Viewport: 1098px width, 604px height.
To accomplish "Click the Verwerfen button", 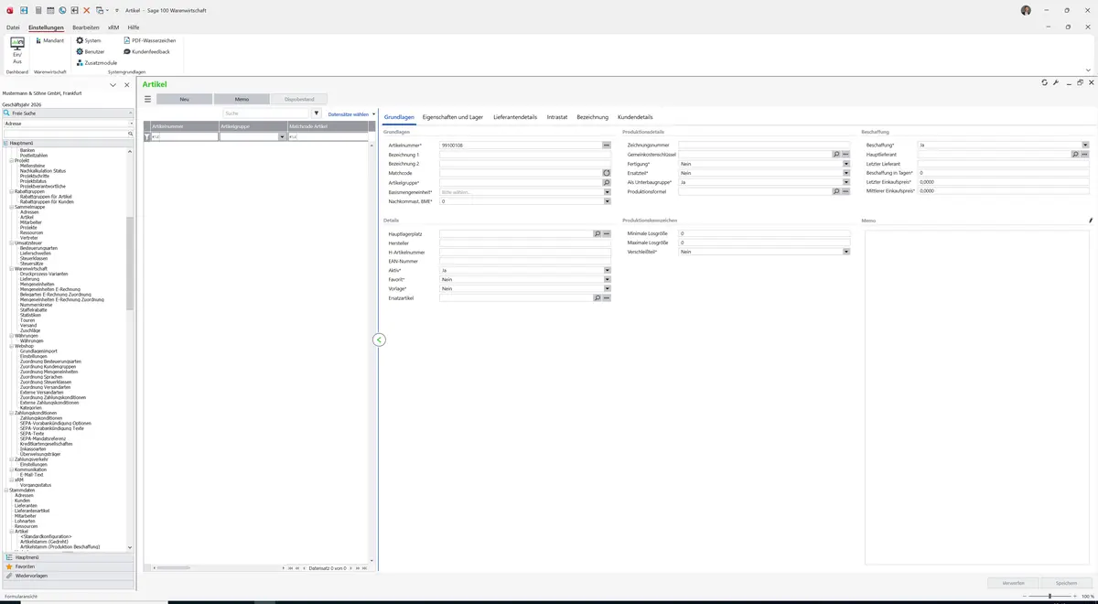I will coord(1013,583).
